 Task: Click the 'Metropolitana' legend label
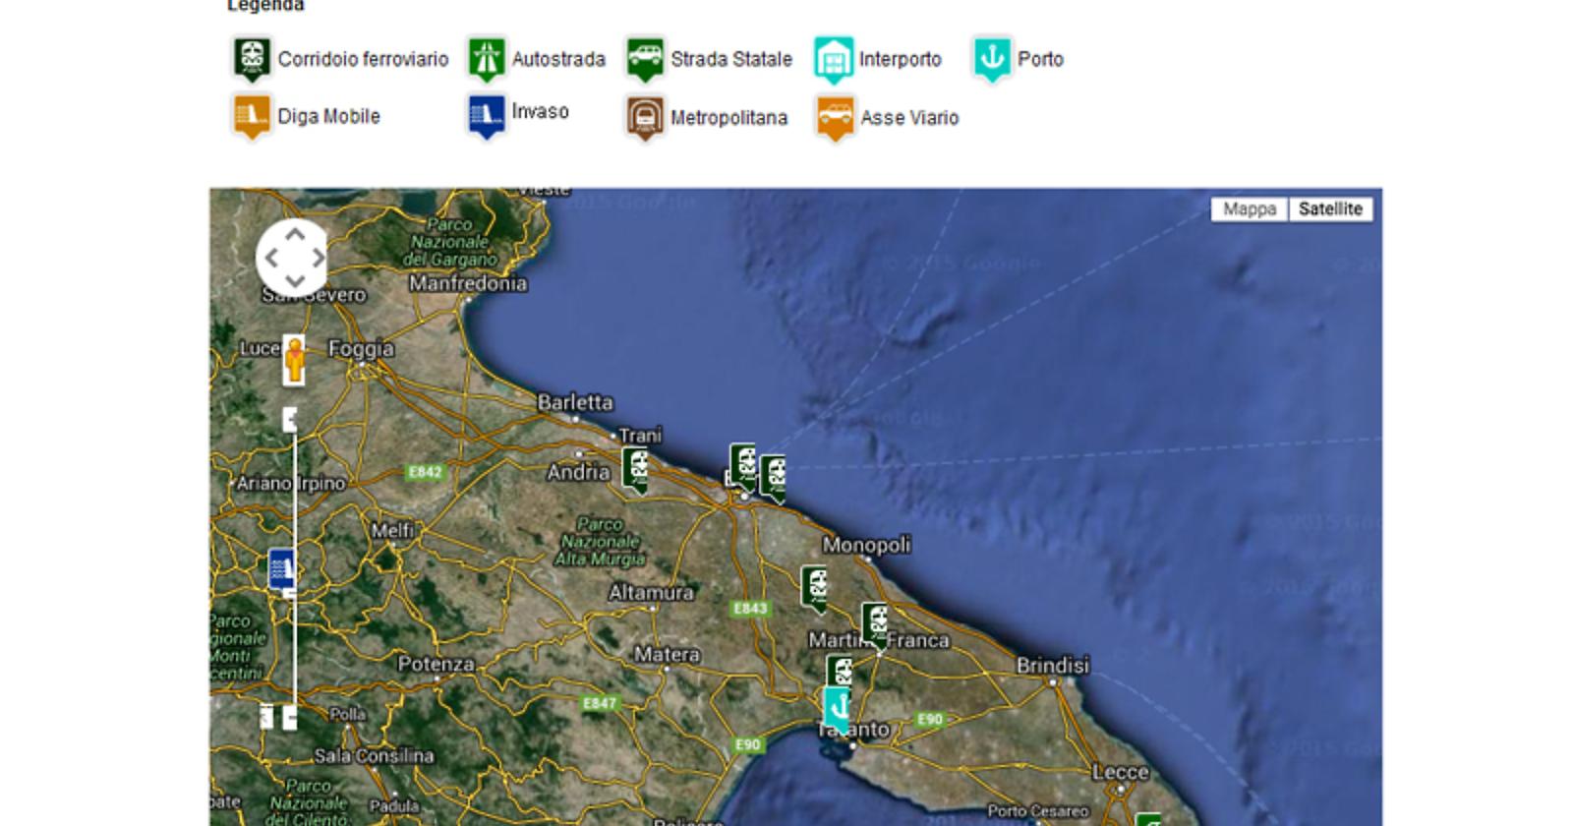(728, 118)
